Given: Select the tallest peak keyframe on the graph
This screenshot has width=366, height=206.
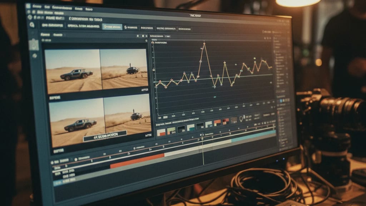Looking at the screenshot, I should click(x=204, y=43).
